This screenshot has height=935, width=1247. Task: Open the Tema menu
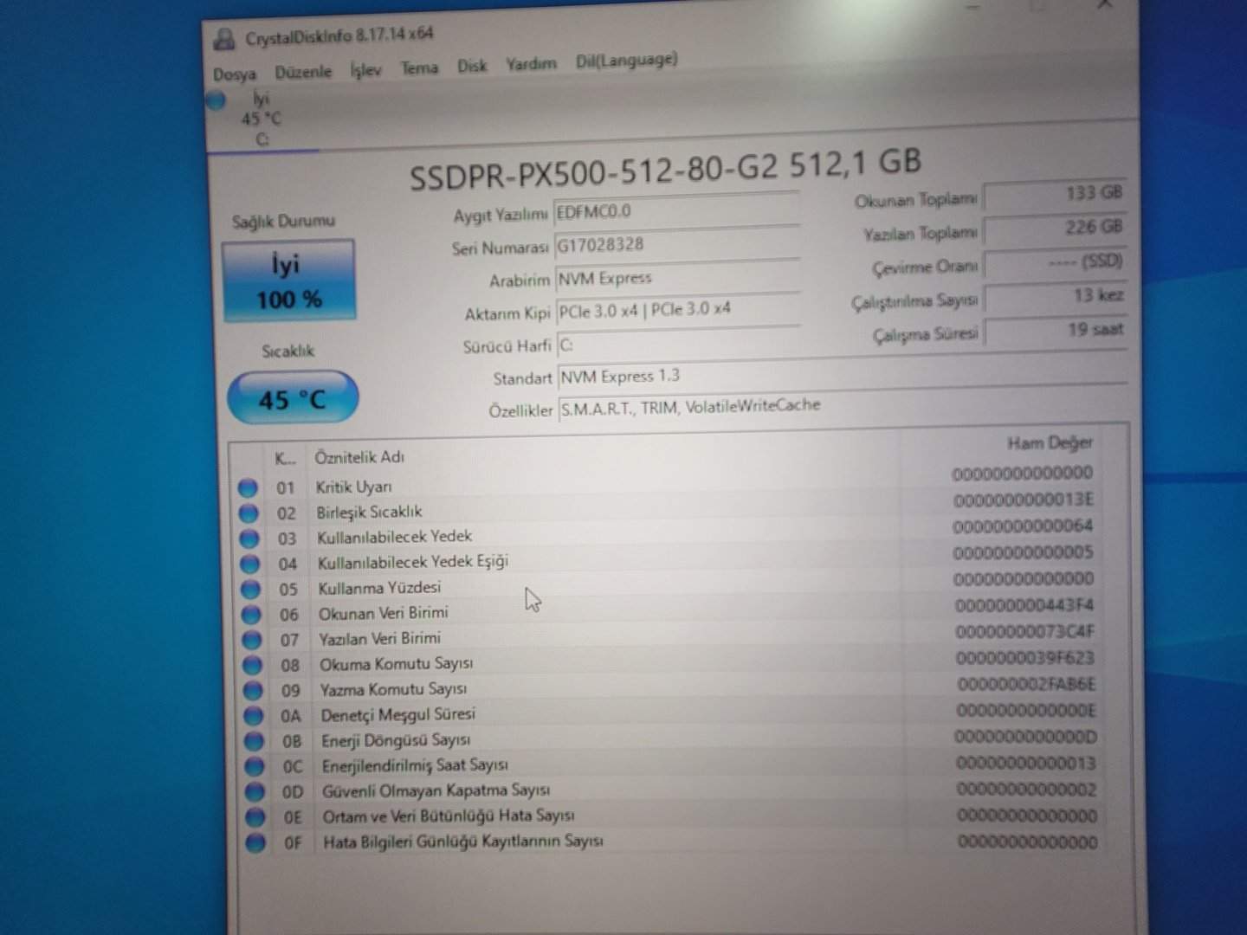tap(419, 68)
